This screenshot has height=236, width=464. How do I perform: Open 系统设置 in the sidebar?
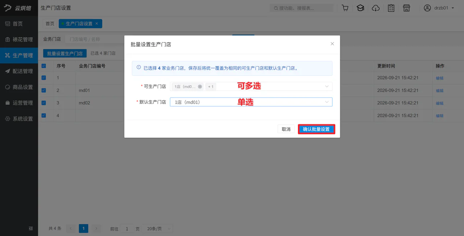pos(19,119)
